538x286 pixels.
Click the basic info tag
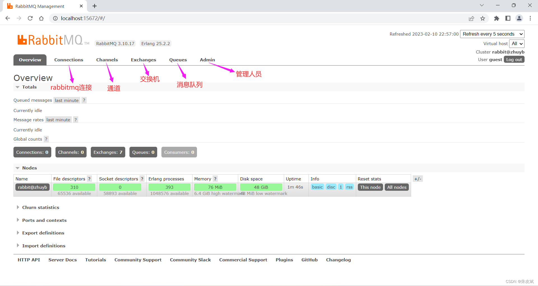pyautogui.click(x=317, y=187)
